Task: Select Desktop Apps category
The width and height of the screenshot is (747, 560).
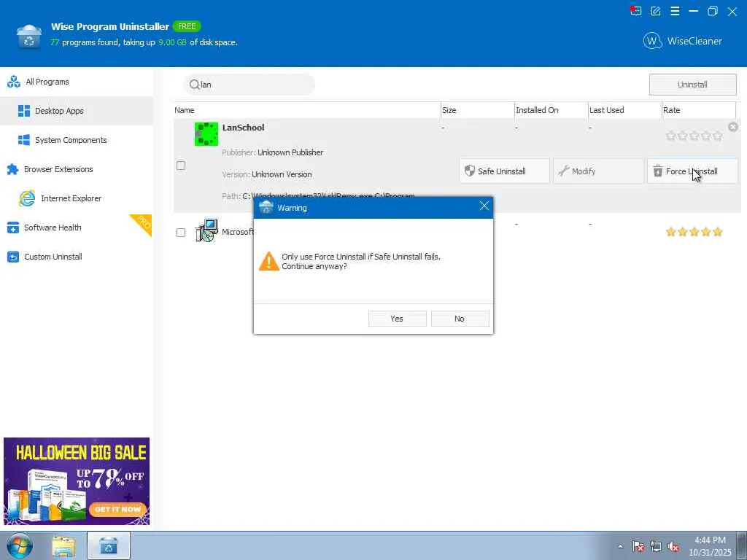Action: tap(76, 111)
